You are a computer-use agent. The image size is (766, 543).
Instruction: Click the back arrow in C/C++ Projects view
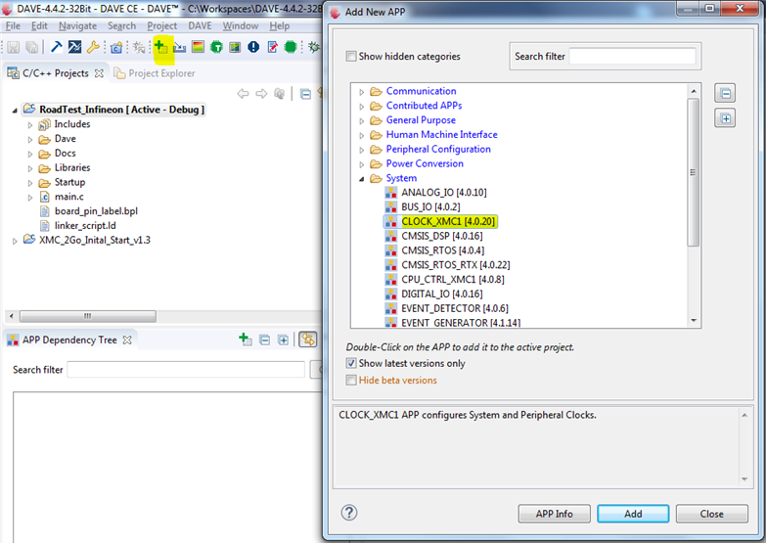pos(243,93)
